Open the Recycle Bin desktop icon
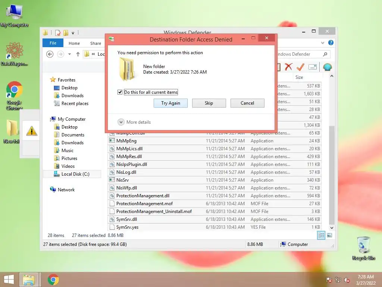Image resolution: width=382 pixels, height=287 pixels. tap(363, 248)
